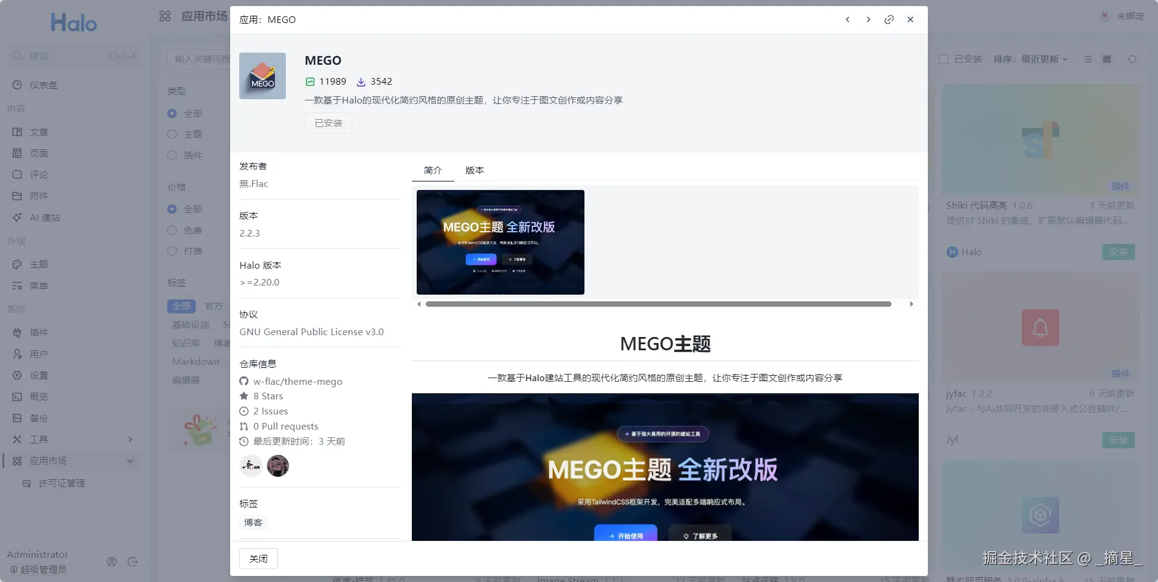
Task: Click the 博客 tag in the dialog
Action: [x=253, y=523]
